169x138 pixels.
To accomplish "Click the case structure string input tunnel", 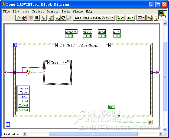I will [44, 68].
